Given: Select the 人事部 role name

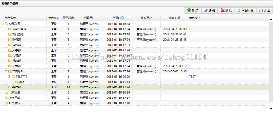Looking at the screenshot, I should click(x=17, y=50).
